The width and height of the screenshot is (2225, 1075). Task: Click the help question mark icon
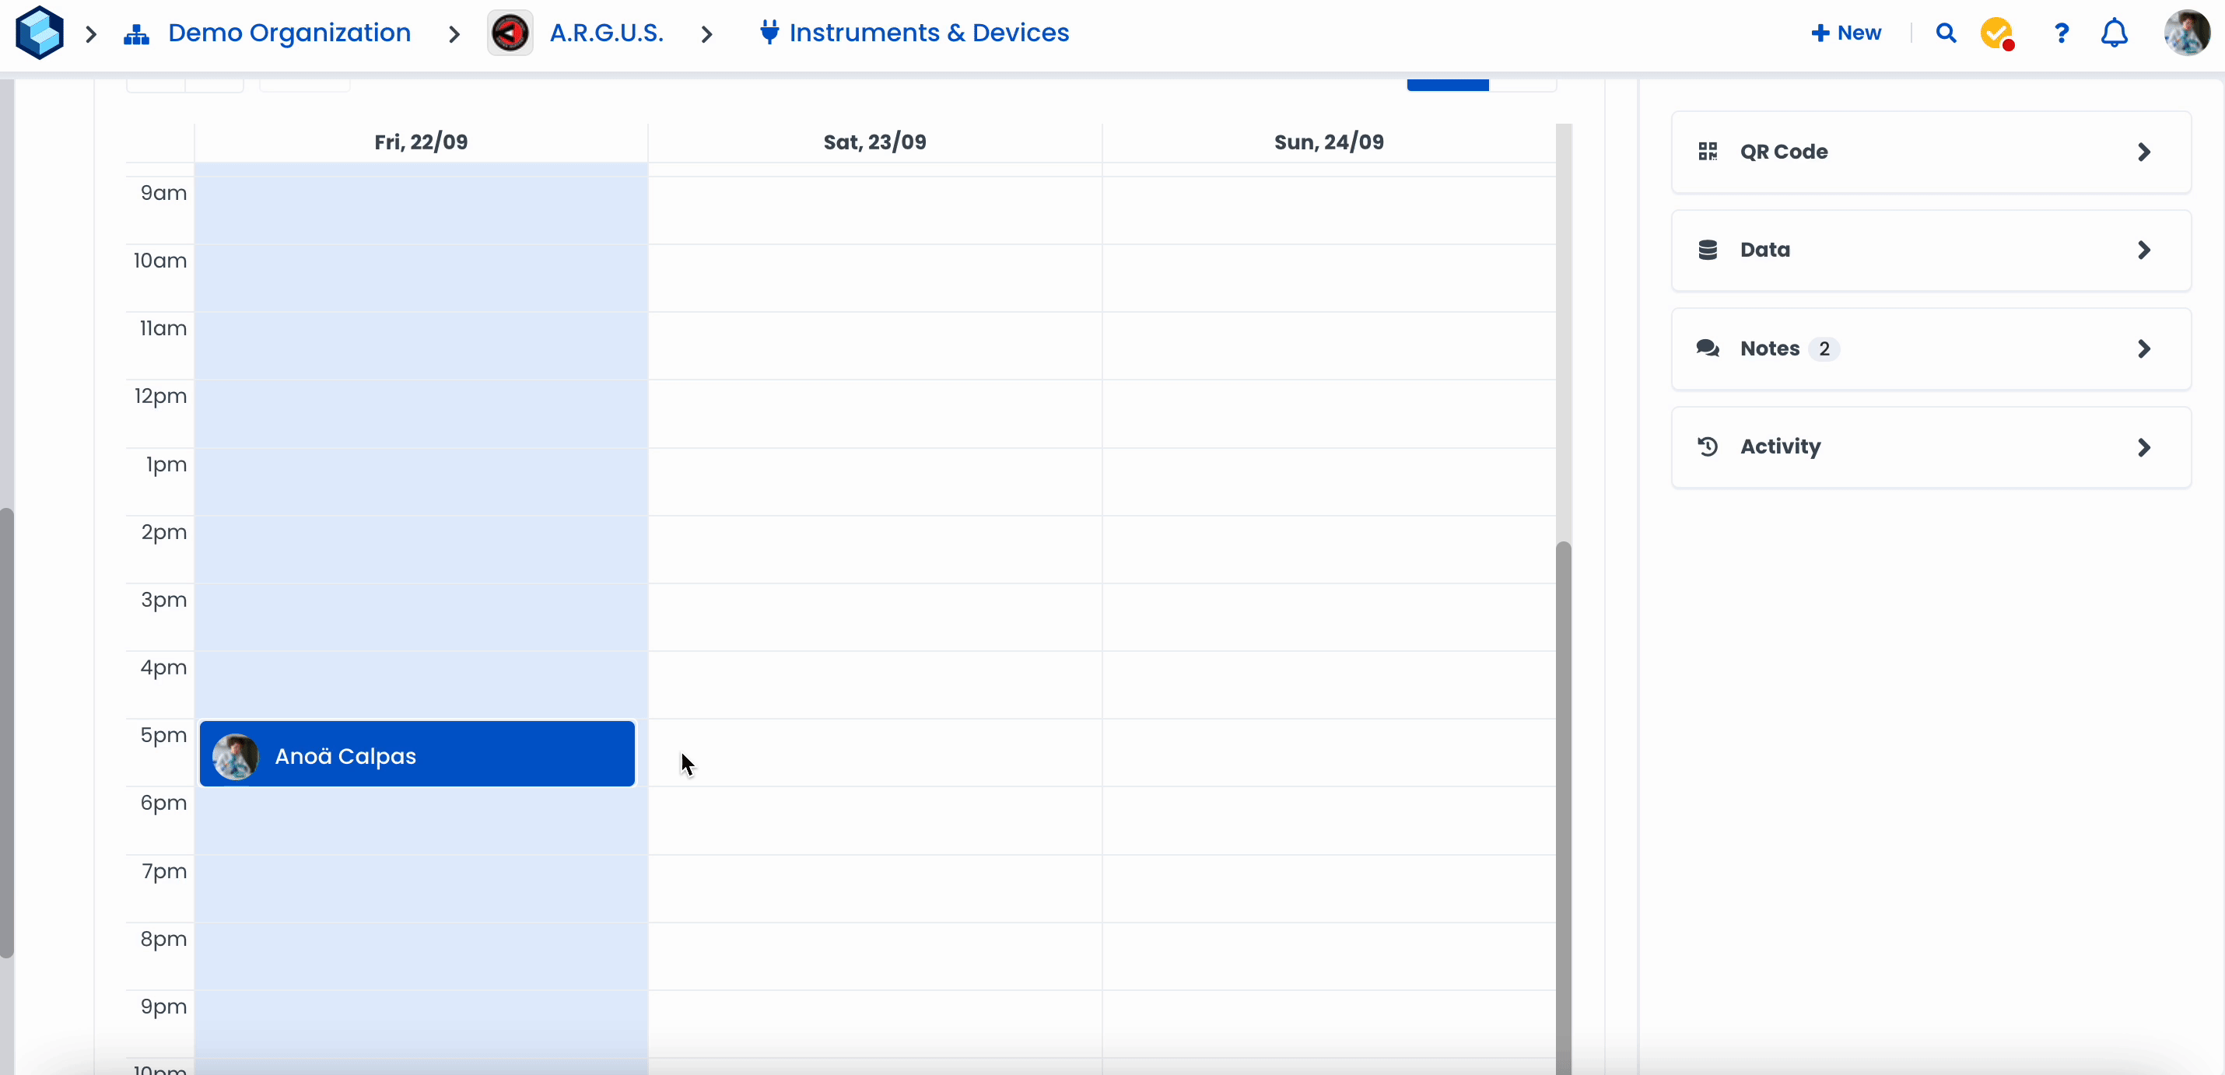click(x=2061, y=33)
